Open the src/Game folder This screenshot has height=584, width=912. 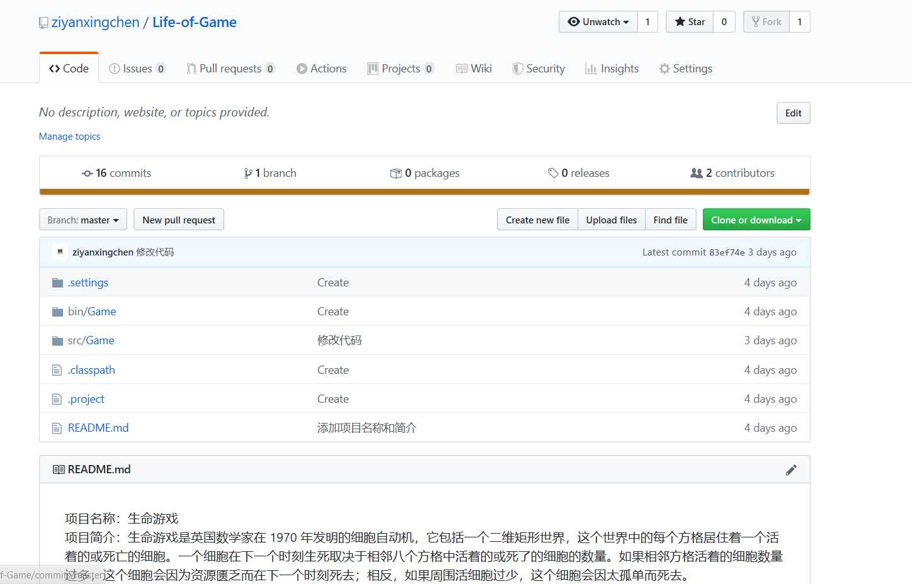pyautogui.click(x=91, y=340)
